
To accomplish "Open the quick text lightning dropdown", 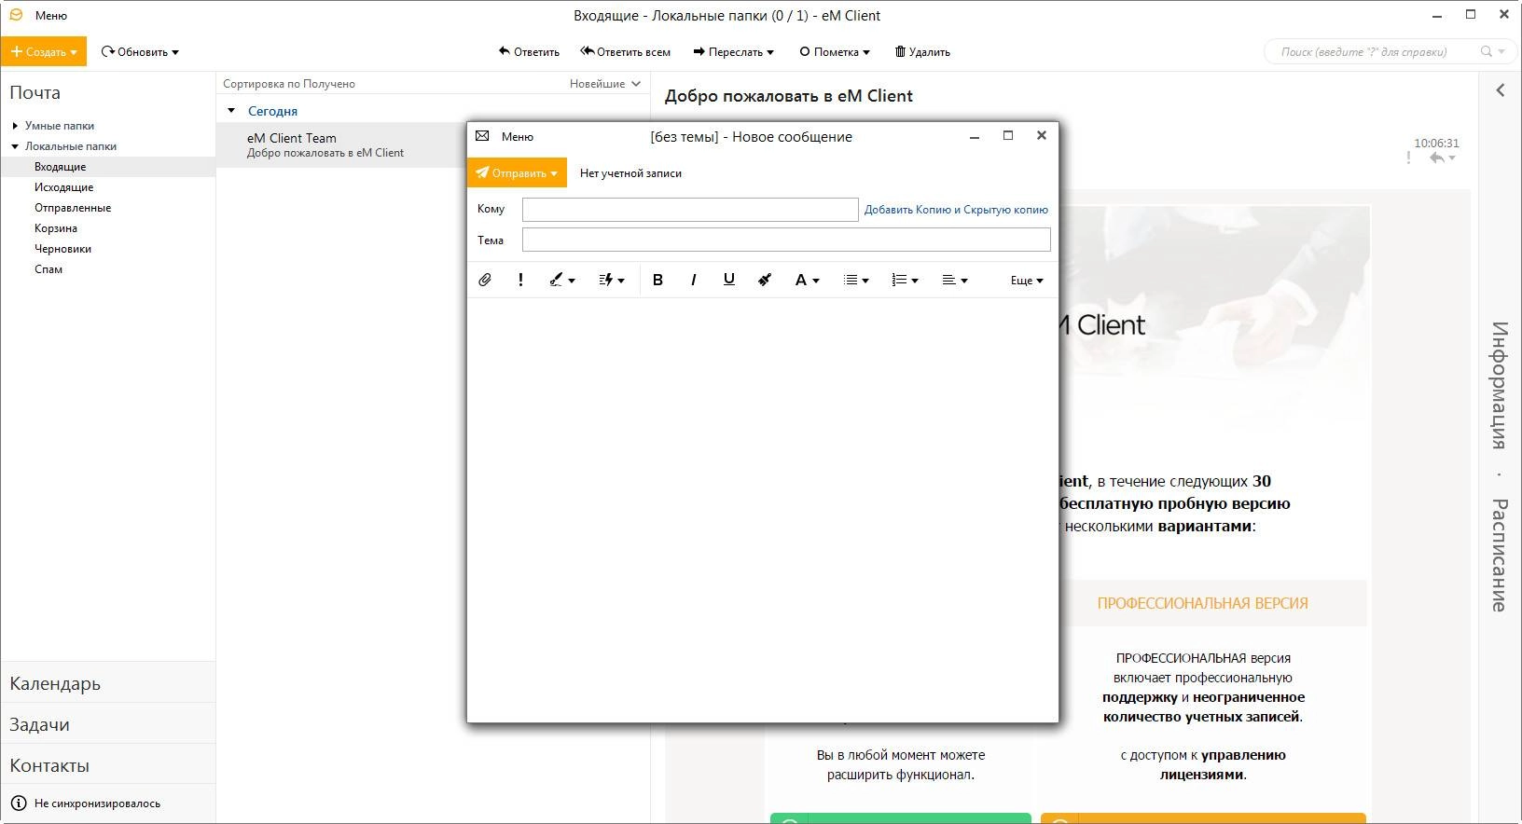I will (x=611, y=280).
